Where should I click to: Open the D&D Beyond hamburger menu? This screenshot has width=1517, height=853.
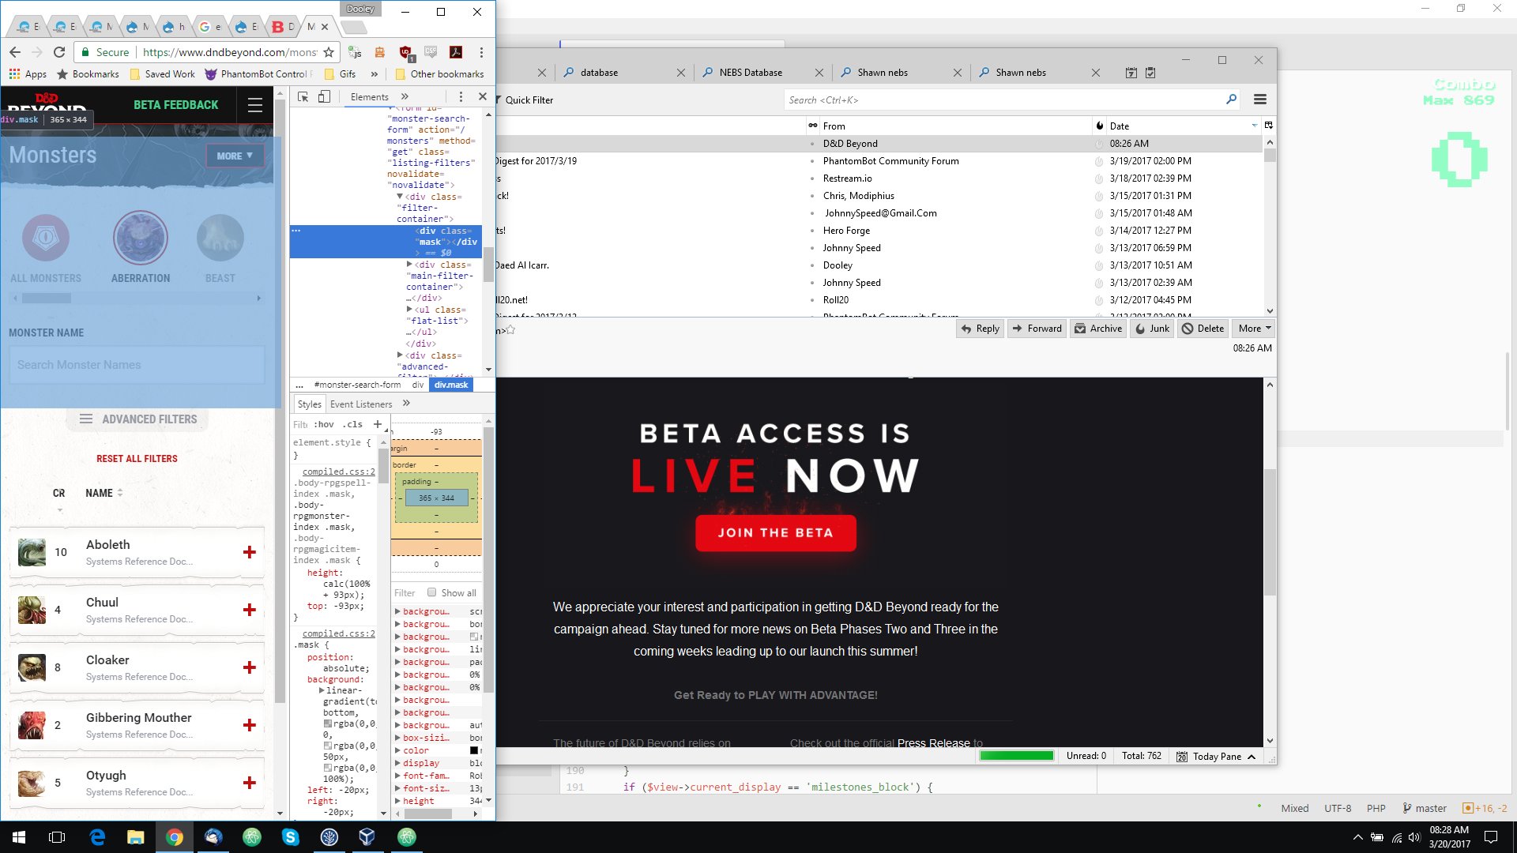(254, 105)
